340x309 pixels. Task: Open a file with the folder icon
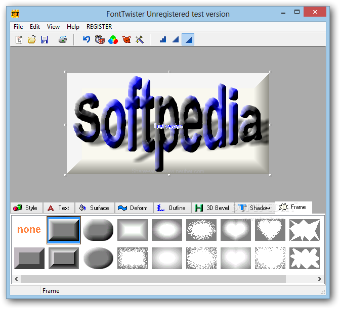(32, 39)
